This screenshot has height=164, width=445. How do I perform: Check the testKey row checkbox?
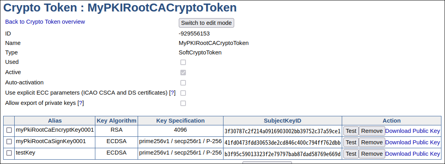click(9, 153)
